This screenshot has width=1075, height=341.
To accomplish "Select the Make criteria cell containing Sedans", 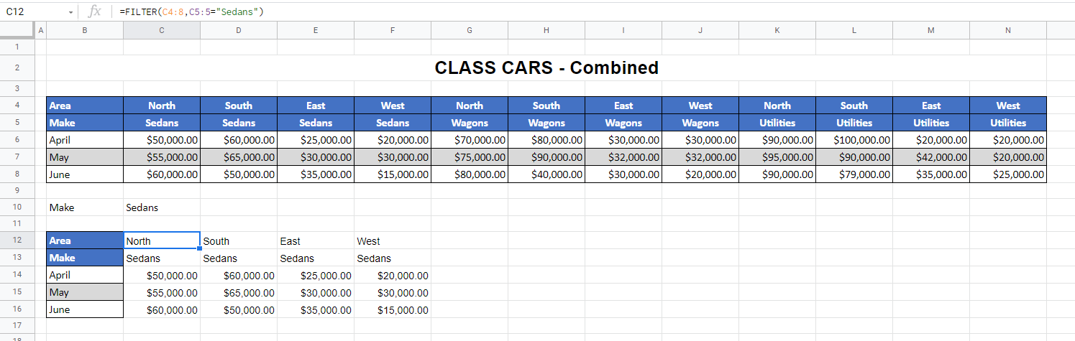I will click(162, 207).
